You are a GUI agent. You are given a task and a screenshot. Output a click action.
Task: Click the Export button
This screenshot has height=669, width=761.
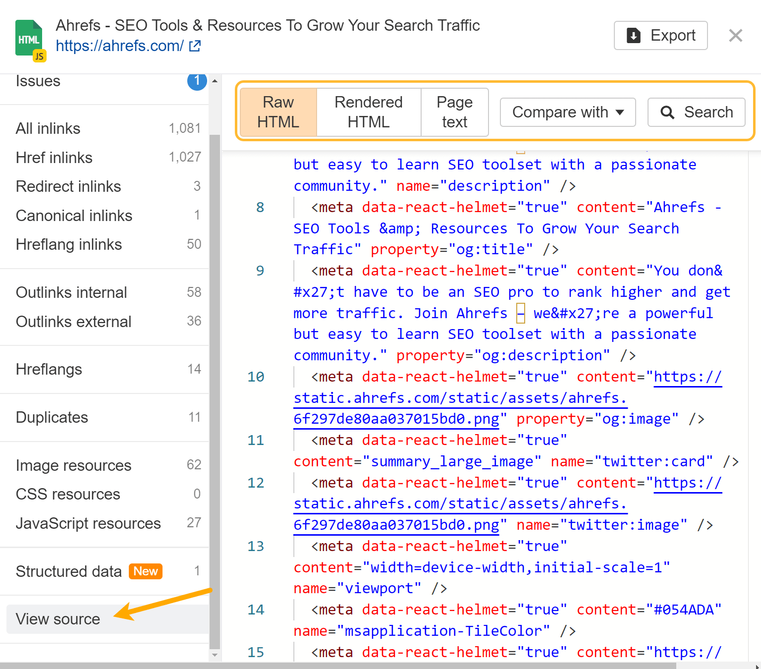(x=661, y=35)
